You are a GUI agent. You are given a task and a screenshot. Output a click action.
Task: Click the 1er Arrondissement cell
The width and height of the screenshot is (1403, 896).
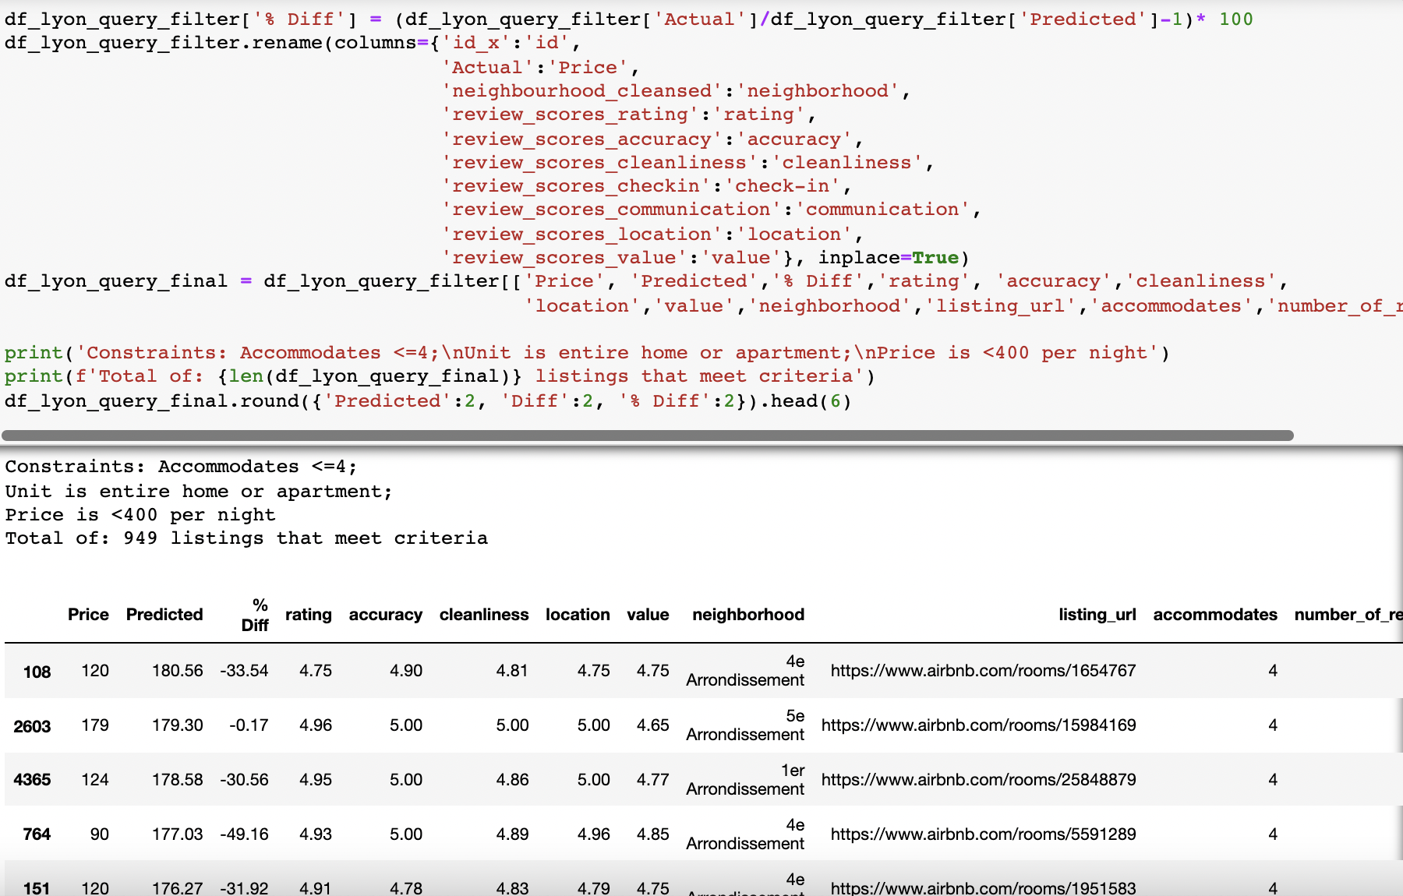(x=745, y=780)
